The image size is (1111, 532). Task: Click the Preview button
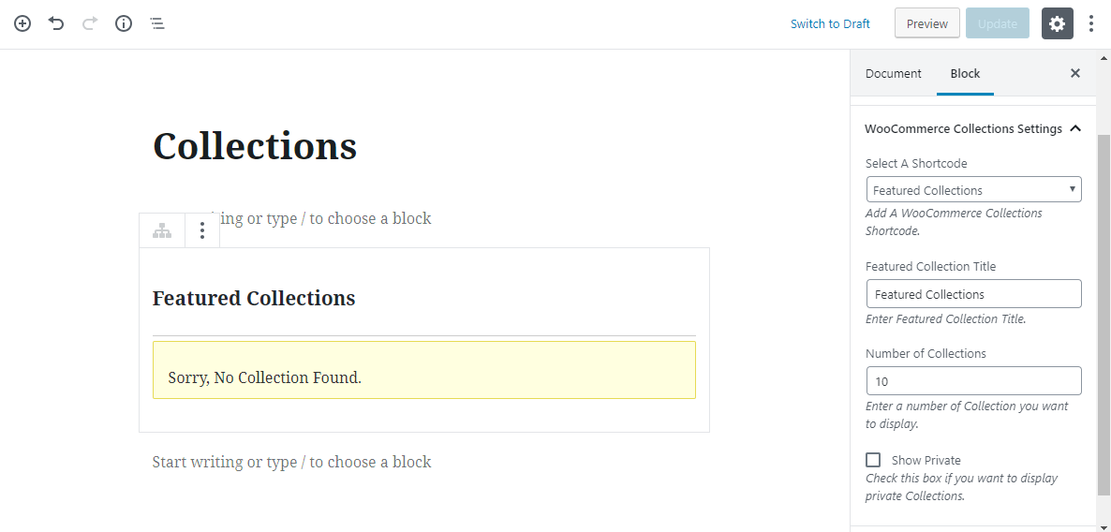coord(926,23)
